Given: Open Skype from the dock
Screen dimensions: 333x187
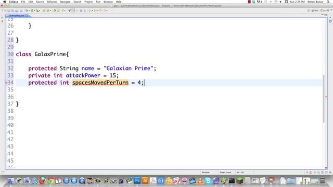Looking at the screenshot, I should [208, 181].
